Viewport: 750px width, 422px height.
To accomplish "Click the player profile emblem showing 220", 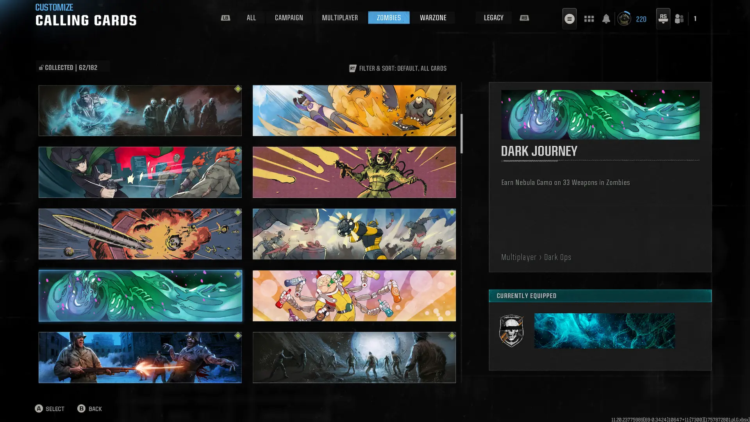I will pos(624,19).
